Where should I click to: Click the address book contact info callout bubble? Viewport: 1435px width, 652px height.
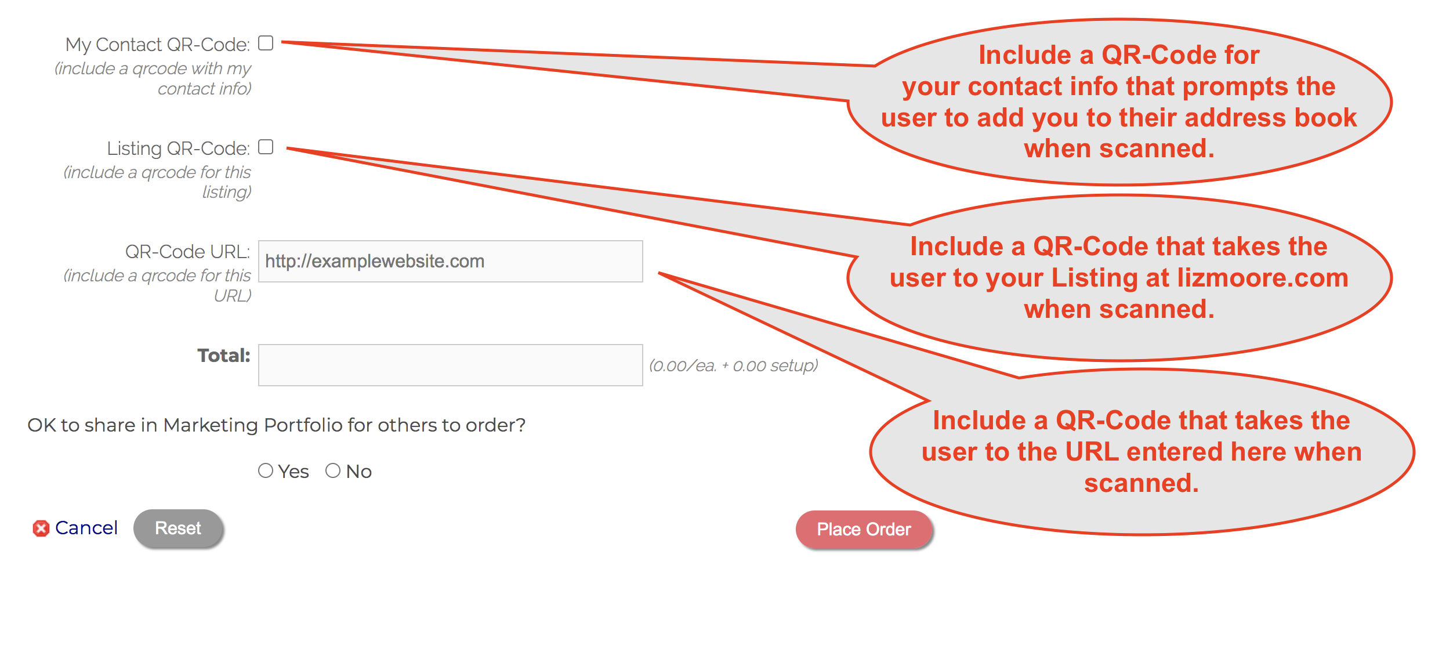click(1118, 102)
